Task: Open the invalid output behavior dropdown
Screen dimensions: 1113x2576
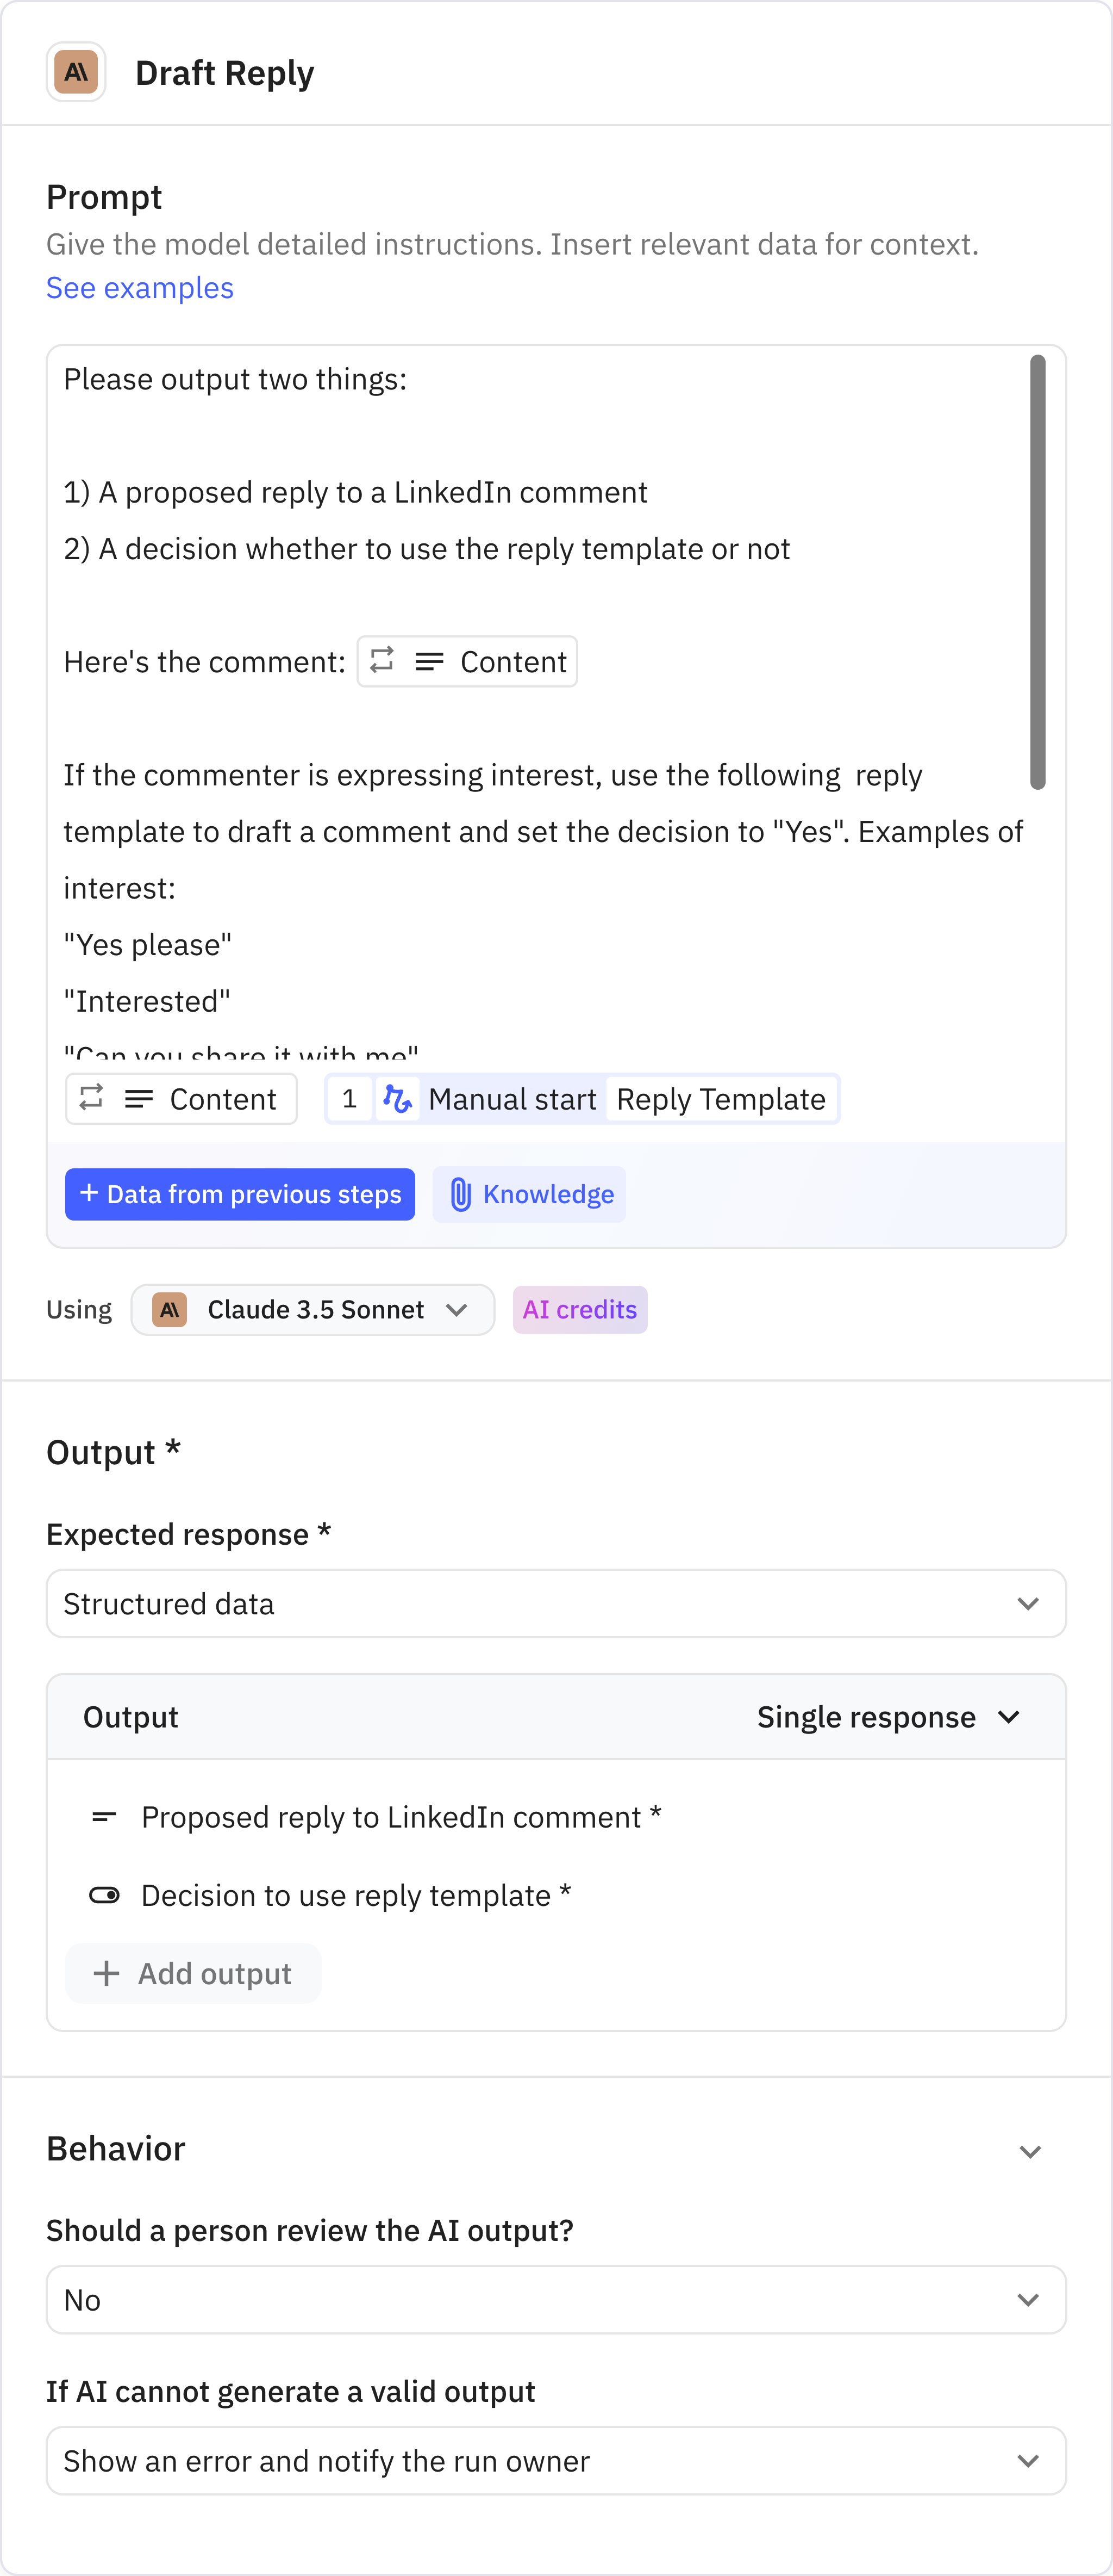Action: click(x=555, y=2460)
